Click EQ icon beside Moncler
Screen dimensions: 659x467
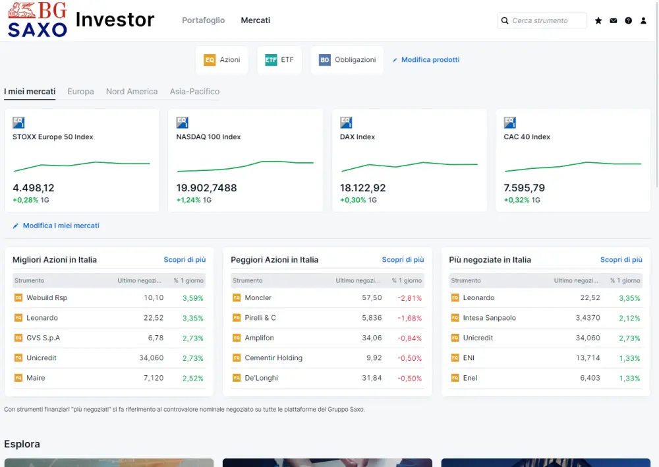pos(237,298)
